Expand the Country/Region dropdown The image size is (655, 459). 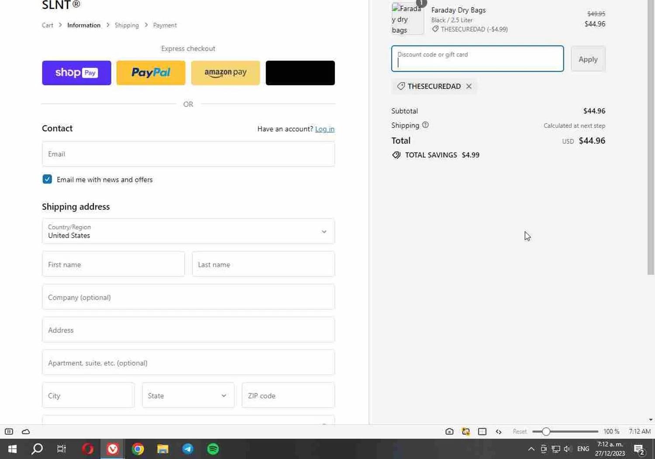pos(188,231)
